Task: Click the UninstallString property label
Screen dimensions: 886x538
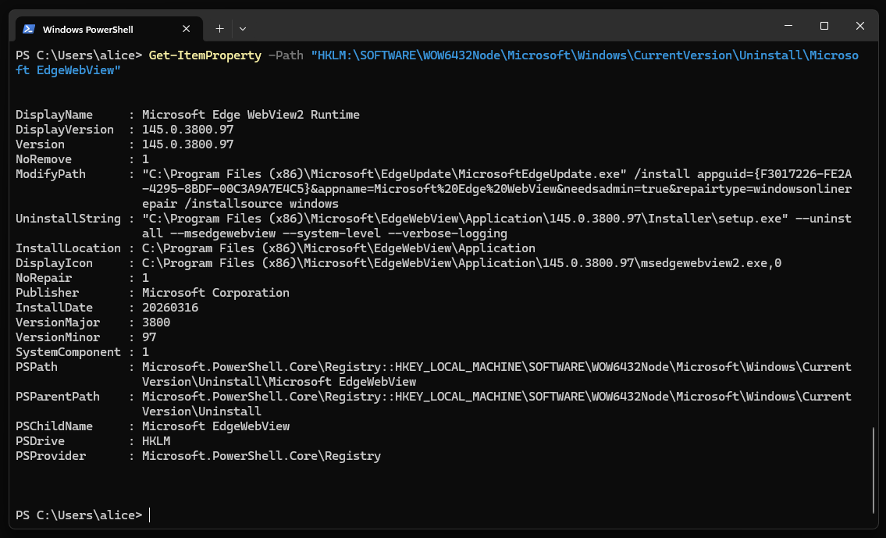Action: pos(68,219)
